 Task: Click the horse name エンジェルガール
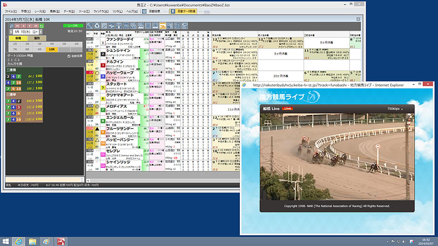[x=120, y=118]
